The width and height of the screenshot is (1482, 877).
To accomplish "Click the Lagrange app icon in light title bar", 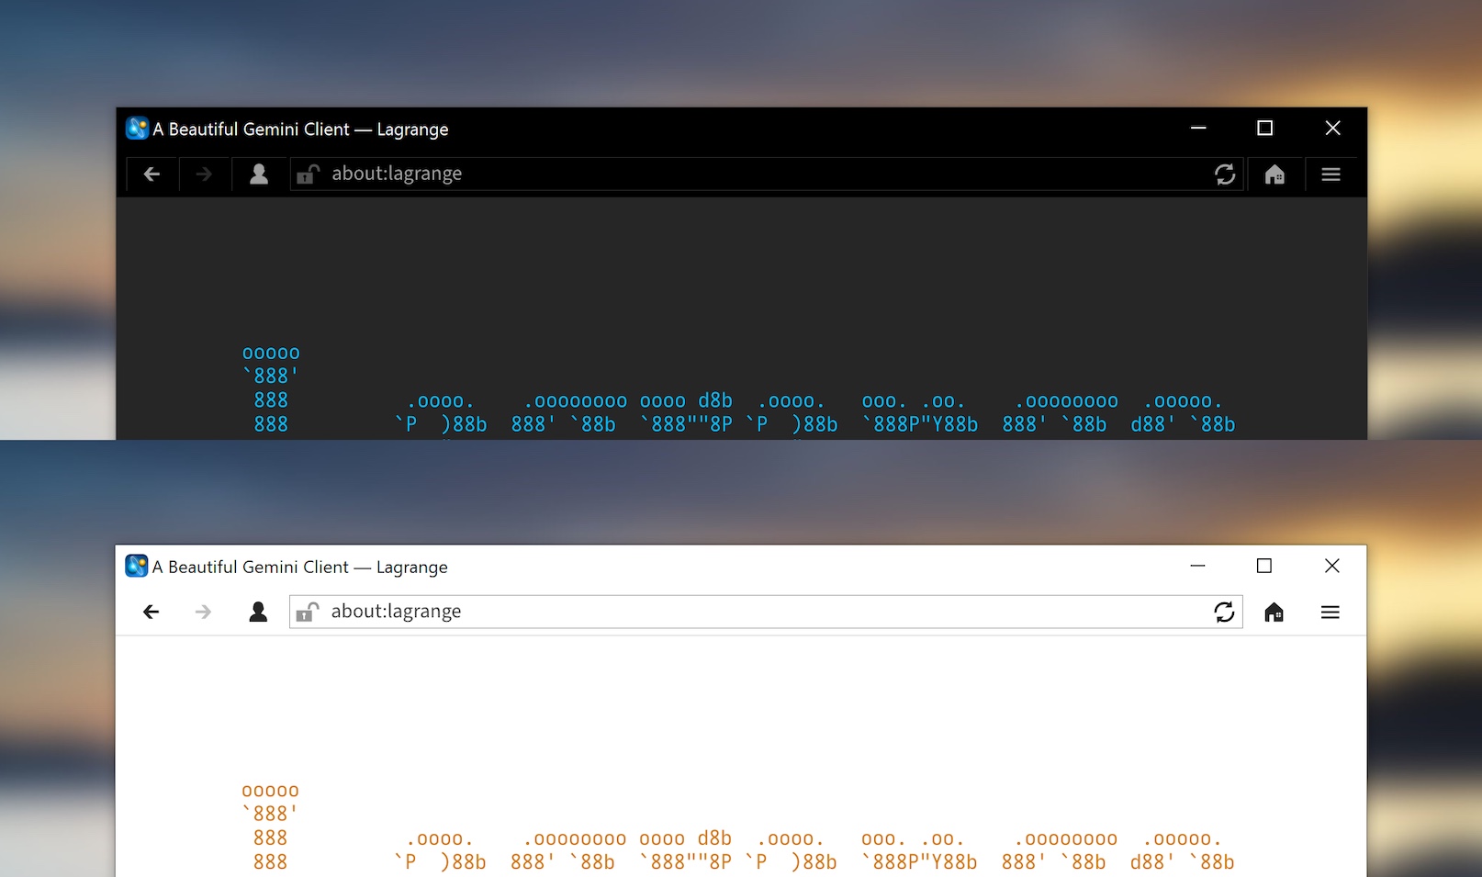I will tap(136, 567).
